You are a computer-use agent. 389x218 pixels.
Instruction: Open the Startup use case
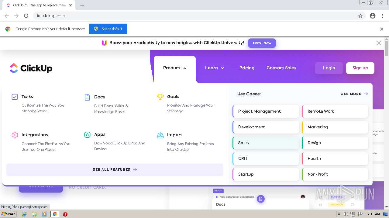tap(266, 174)
